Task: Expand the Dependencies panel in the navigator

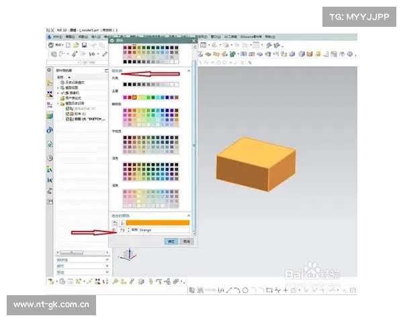Action: tap(107, 258)
